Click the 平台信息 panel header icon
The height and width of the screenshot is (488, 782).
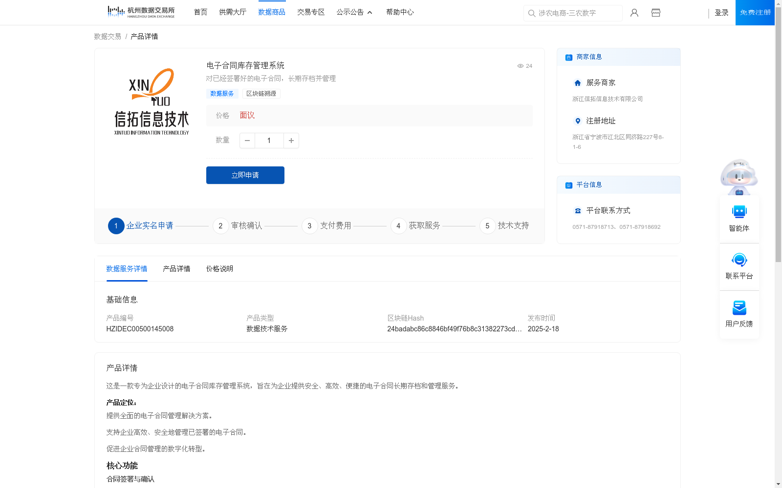(569, 185)
